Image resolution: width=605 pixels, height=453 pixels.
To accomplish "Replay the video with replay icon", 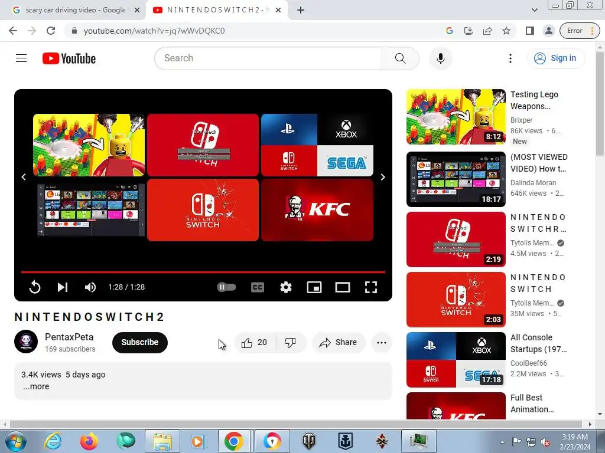I will pyautogui.click(x=35, y=287).
